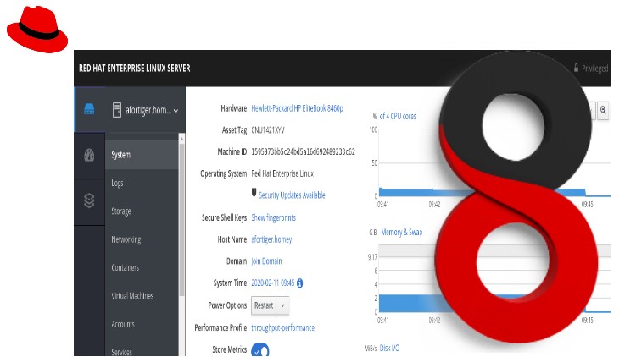
Task: Click the blue server host icon in sidebar
Action: 89,109
